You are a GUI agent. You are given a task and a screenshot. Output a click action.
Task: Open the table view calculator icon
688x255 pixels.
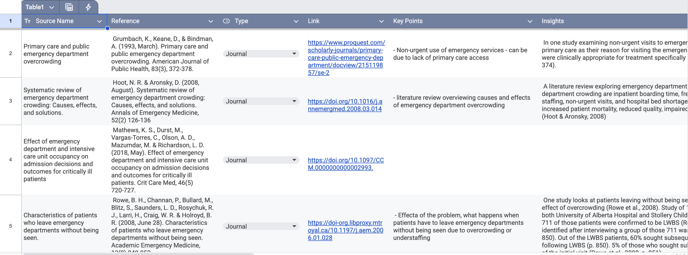coord(69,7)
